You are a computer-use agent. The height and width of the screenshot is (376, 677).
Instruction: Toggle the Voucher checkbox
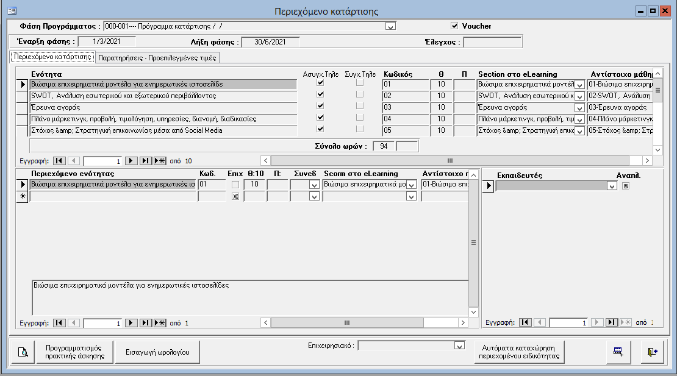(x=454, y=26)
